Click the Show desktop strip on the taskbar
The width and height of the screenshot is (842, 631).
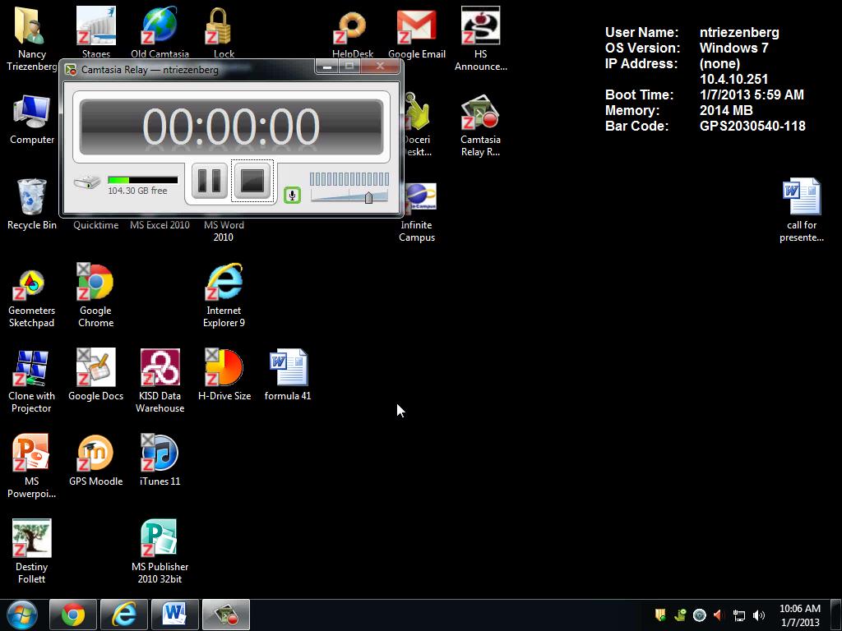[x=836, y=615]
